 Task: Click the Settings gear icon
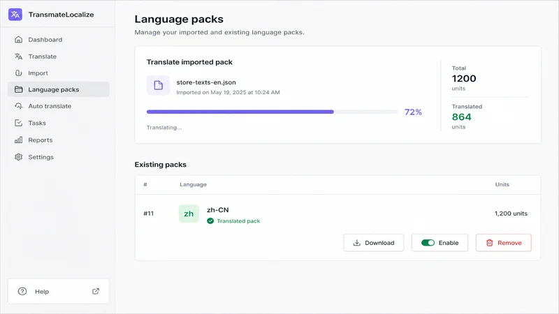19,157
